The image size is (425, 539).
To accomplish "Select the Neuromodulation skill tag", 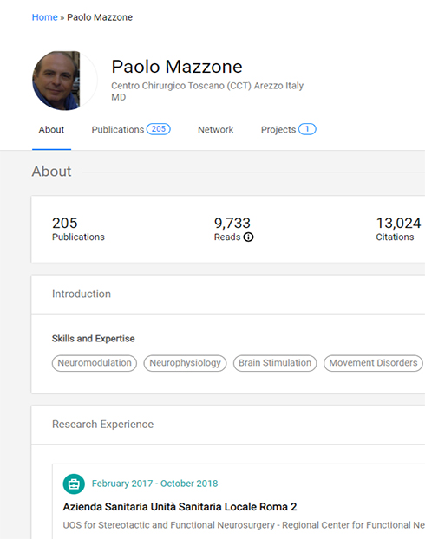I will pos(95,363).
